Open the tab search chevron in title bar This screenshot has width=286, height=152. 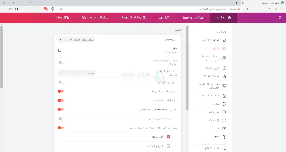[30, 3]
